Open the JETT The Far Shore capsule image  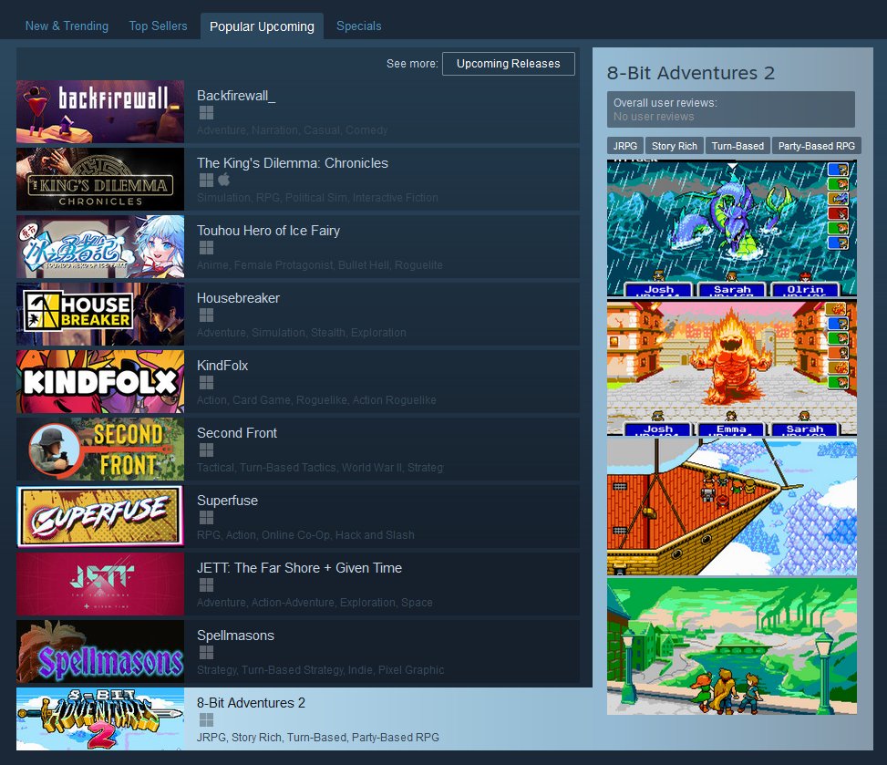tap(100, 584)
